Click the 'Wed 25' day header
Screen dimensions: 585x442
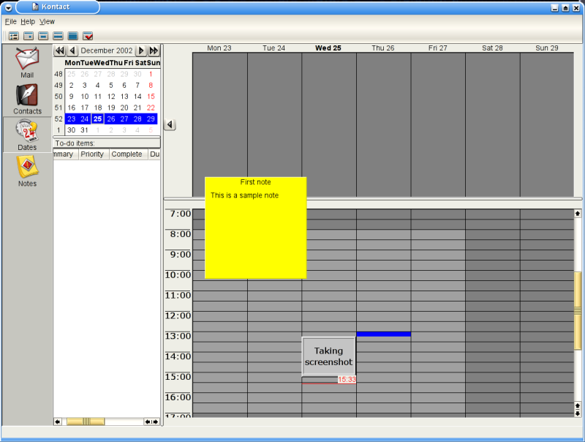point(328,48)
